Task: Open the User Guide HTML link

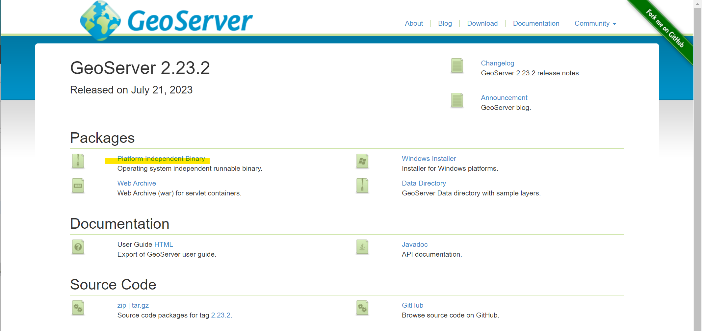Action: click(164, 244)
